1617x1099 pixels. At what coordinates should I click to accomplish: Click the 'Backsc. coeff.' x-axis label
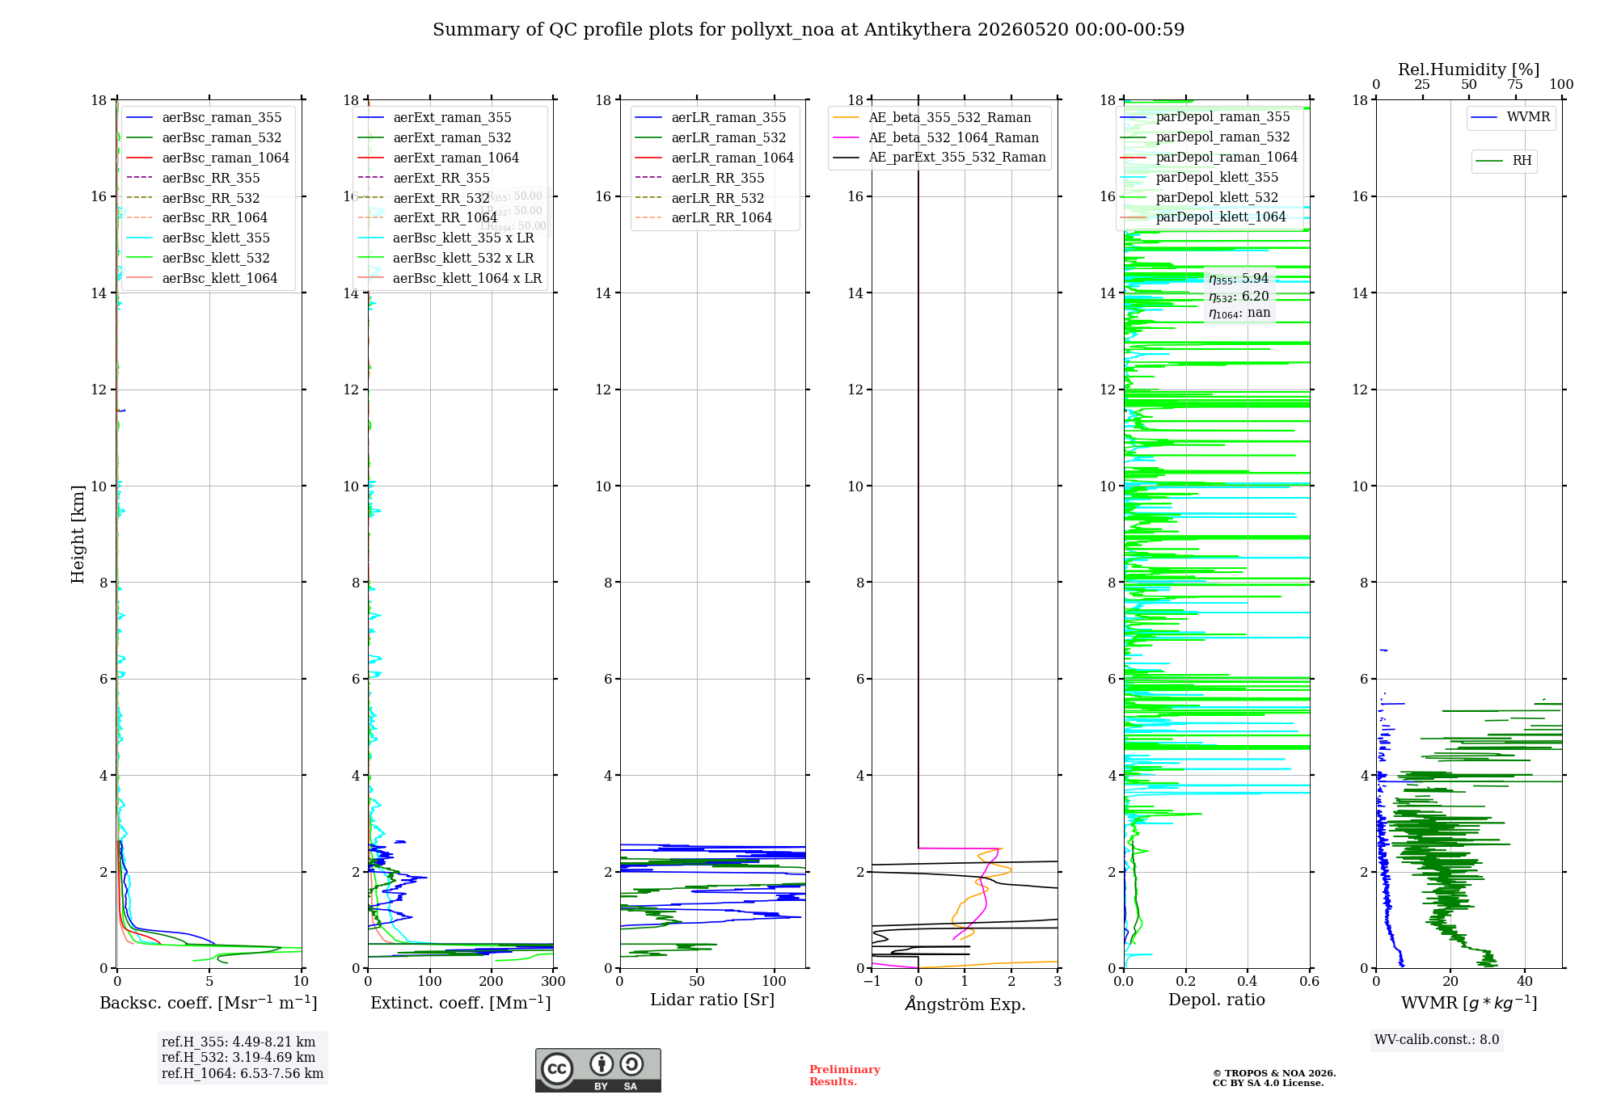tap(209, 1003)
